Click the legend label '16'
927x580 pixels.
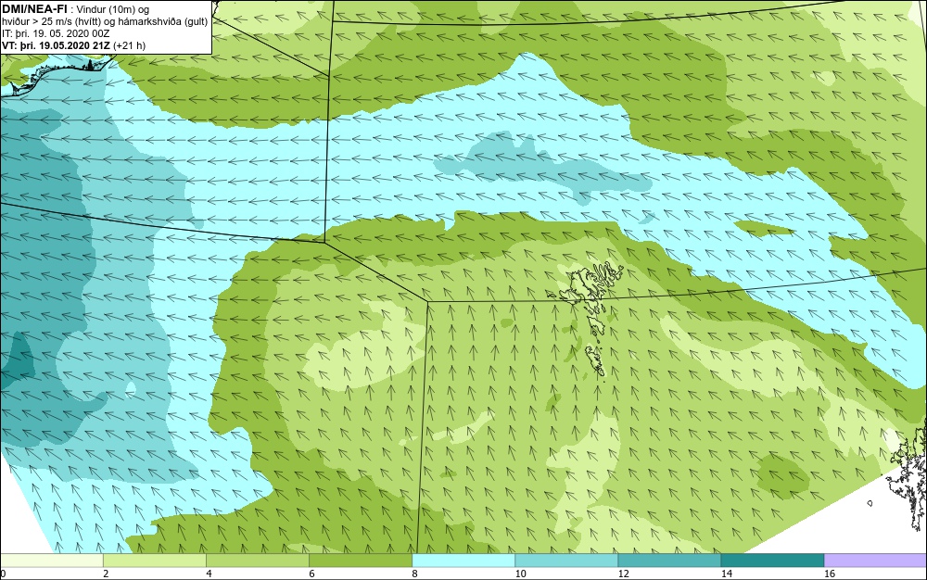[x=830, y=574]
